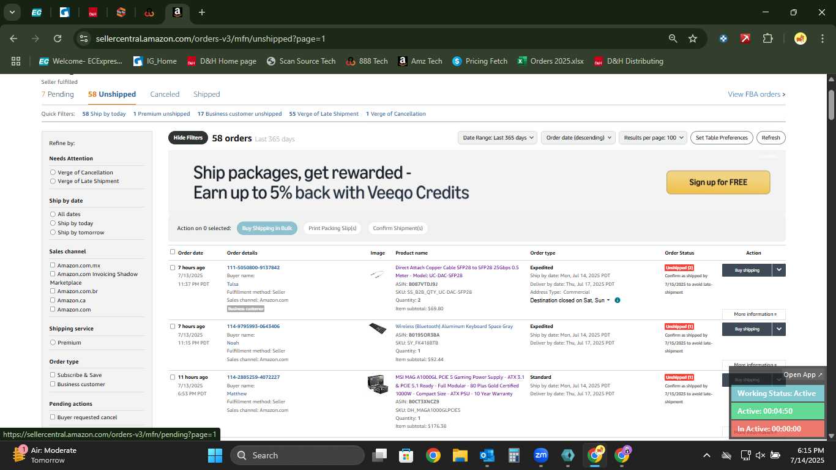
Task: Open the info icon beside Destination closed
Action: 617,300
